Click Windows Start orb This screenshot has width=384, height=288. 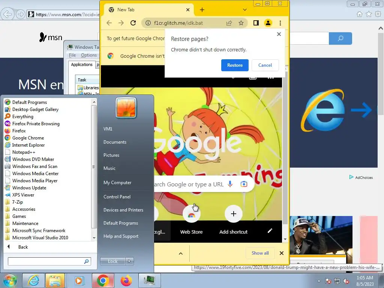10,280
